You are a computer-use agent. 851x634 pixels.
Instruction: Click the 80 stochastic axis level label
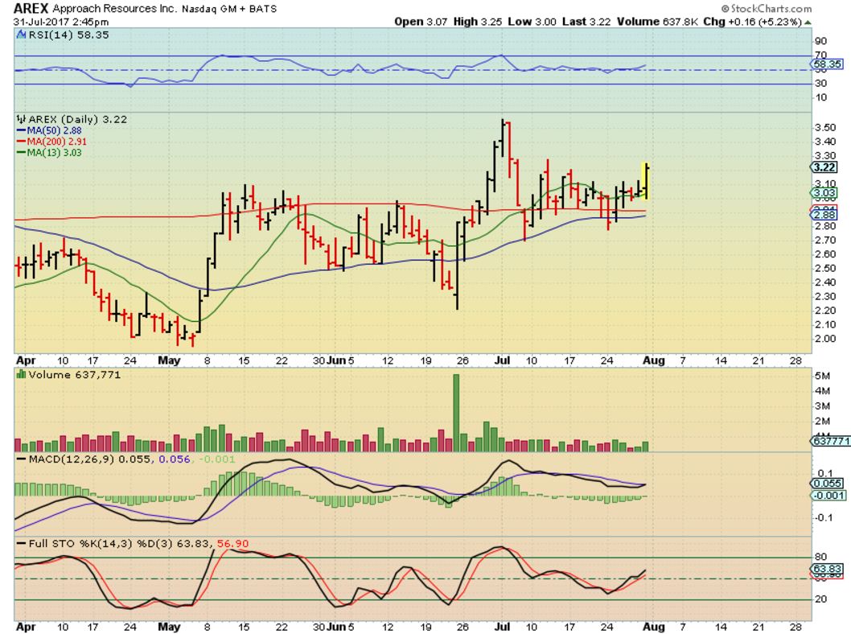pos(820,557)
